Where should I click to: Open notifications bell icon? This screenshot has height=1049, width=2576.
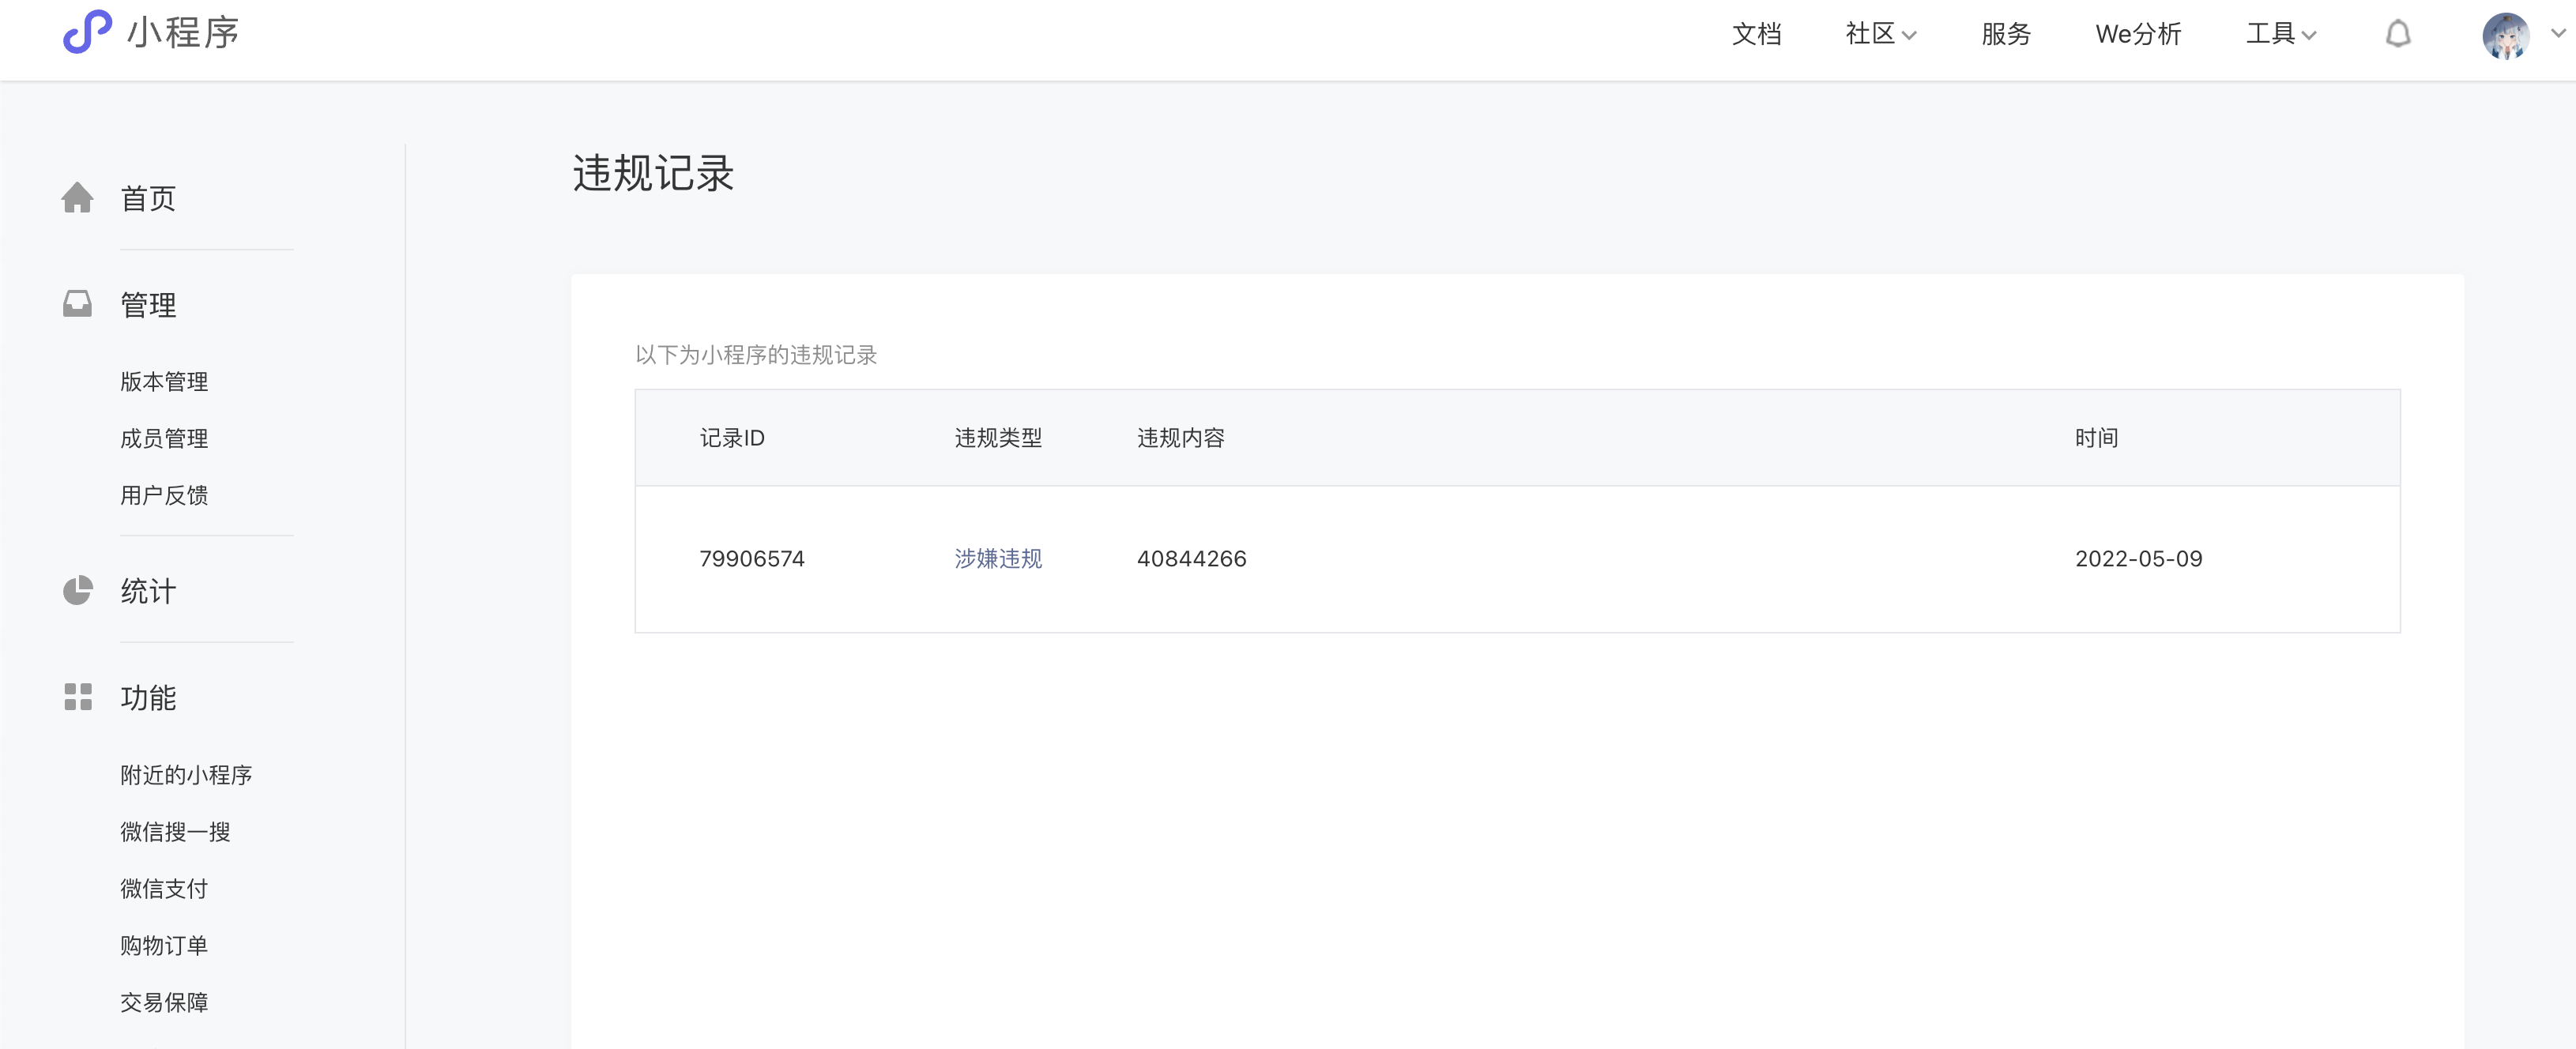(2397, 34)
